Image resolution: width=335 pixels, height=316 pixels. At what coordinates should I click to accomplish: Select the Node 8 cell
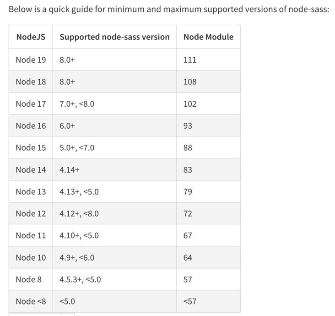point(29,279)
